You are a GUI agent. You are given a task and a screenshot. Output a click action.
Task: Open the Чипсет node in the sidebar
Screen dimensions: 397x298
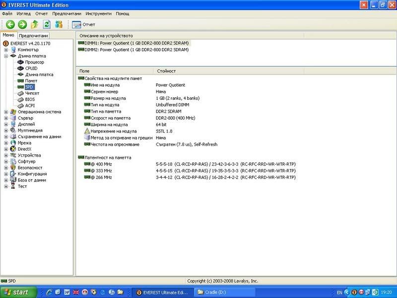(32, 93)
